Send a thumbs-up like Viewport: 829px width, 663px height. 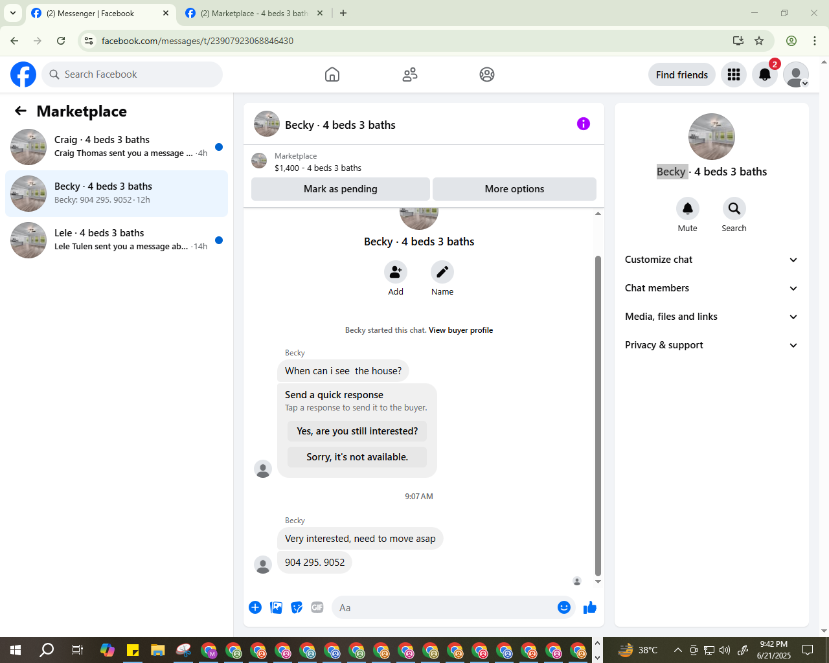point(590,607)
